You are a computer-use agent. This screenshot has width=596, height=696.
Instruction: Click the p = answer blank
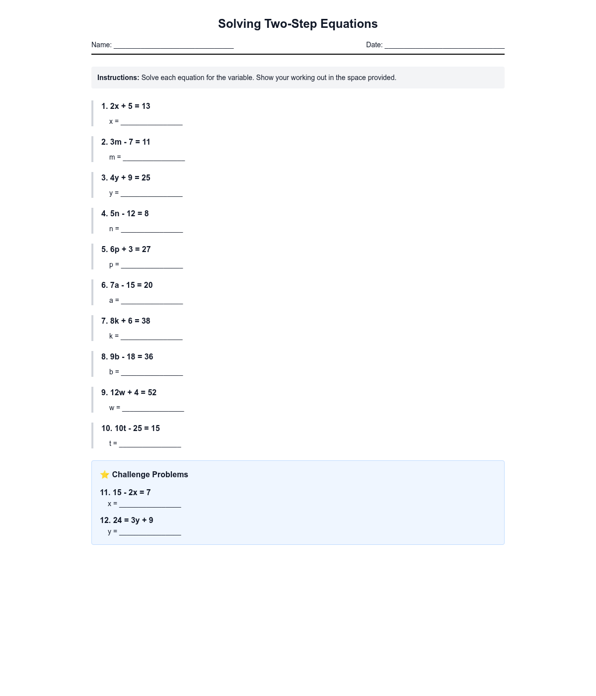click(x=152, y=264)
